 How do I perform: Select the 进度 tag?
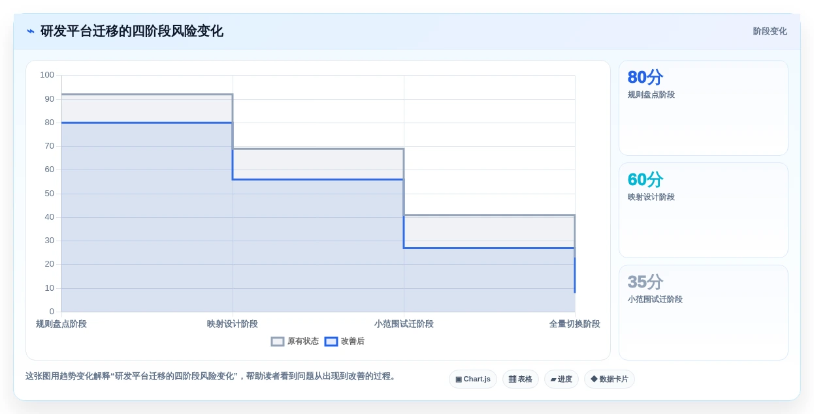pos(561,379)
